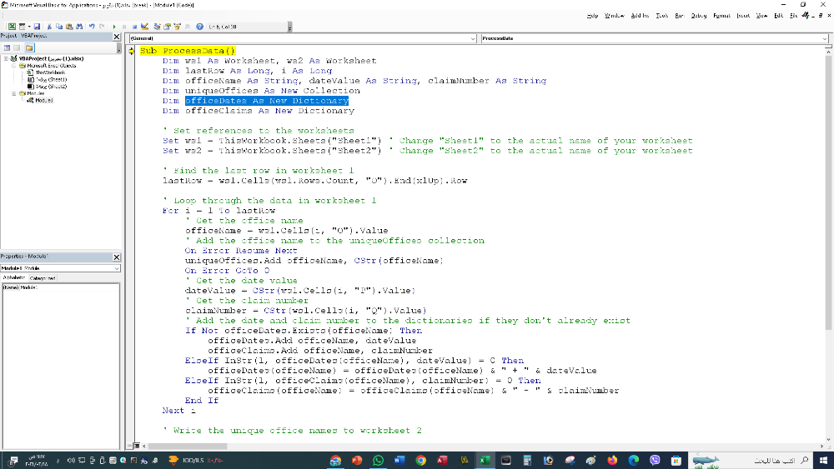Close the Properties panel
The image size is (834, 469).
(x=117, y=257)
